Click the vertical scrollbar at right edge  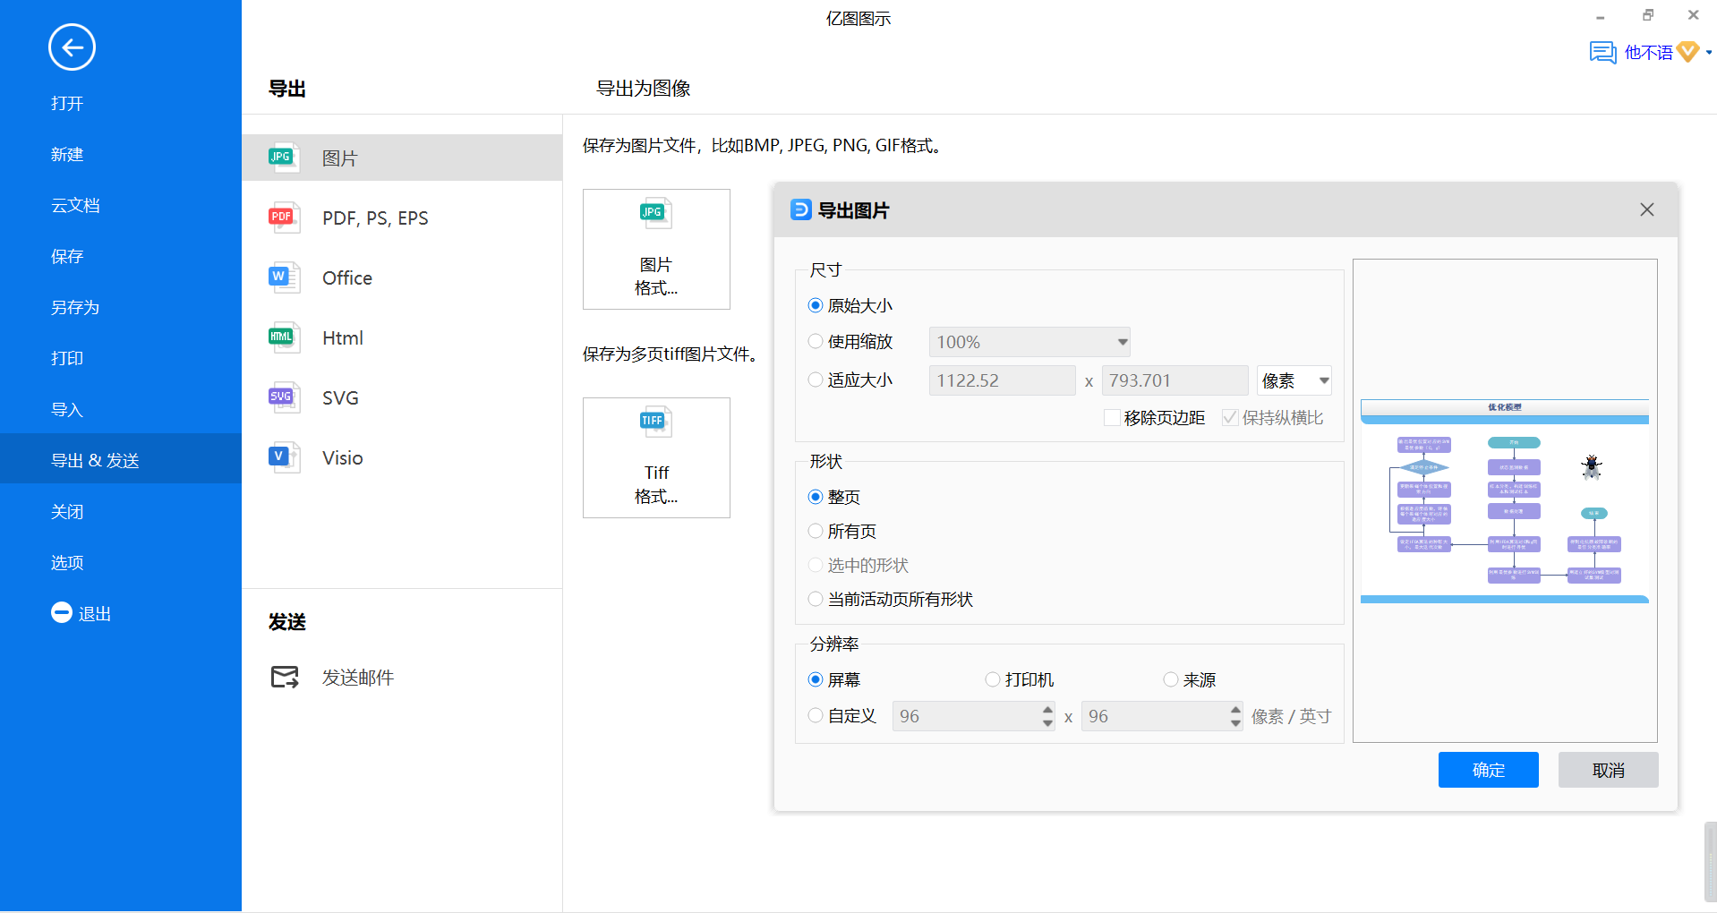coord(1710,861)
